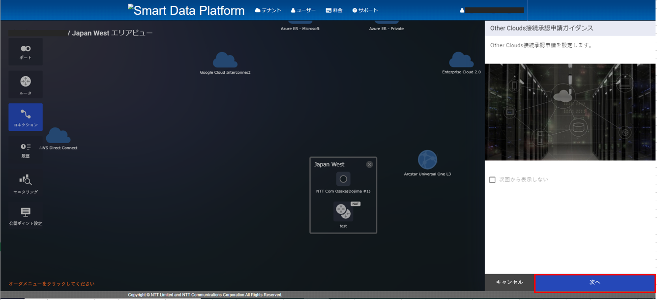Click the 次へ button
This screenshot has height=300, width=657.
(595, 283)
